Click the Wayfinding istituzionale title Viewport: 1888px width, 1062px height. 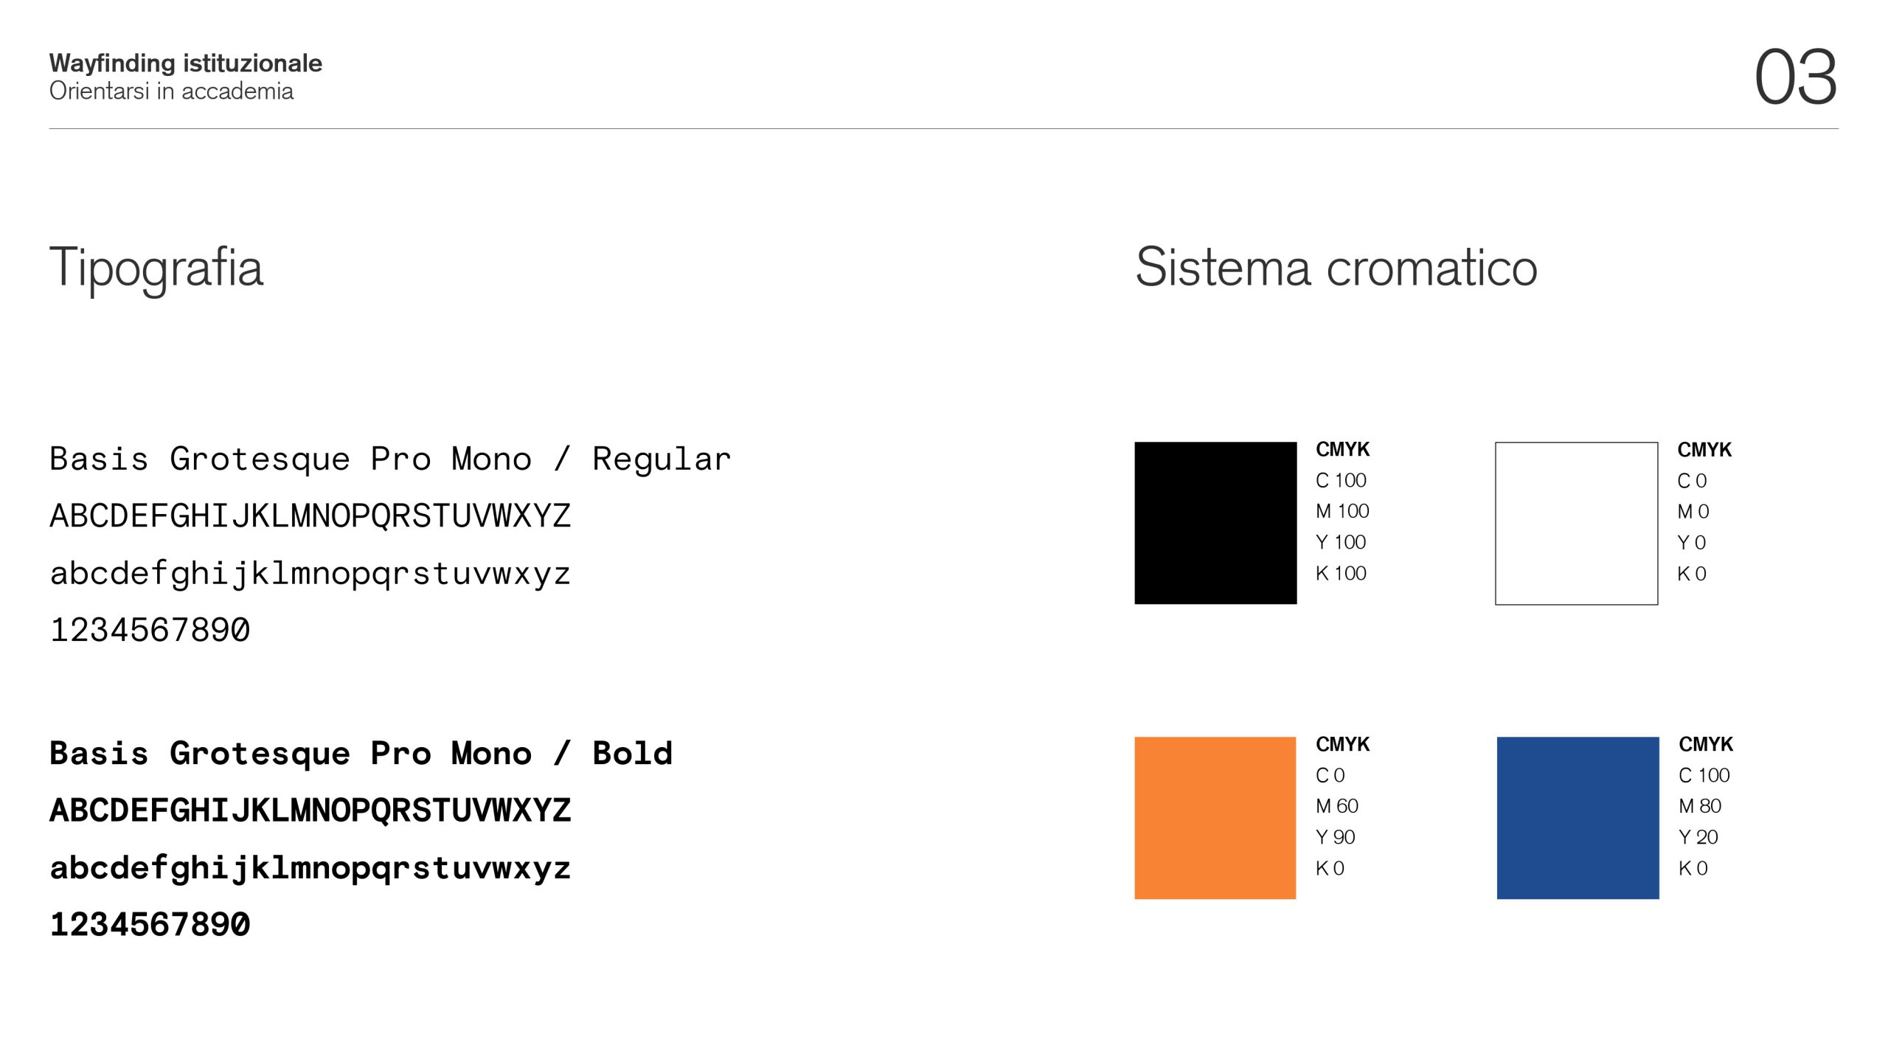tap(186, 63)
